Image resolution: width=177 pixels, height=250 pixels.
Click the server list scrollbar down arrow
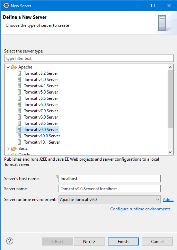(170, 152)
